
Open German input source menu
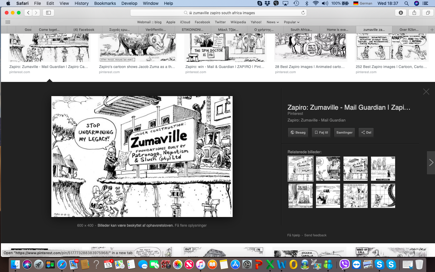[x=363, y=3]
